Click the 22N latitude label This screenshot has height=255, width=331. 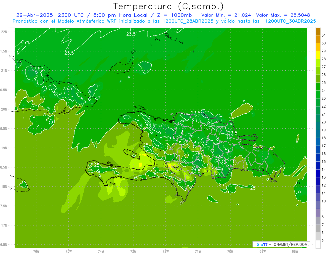click(x=4, y=32)
